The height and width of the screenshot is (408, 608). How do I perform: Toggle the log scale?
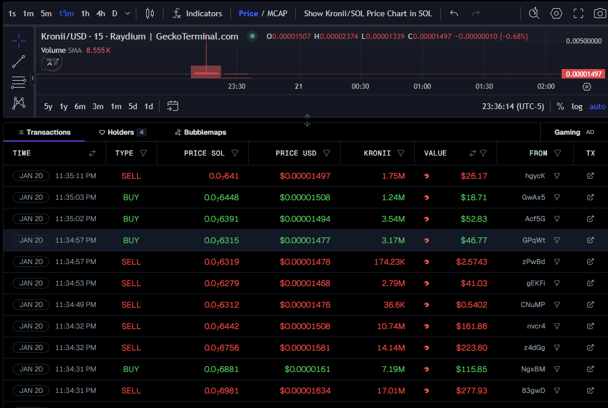pyautogui.click(x=577, y=106)
